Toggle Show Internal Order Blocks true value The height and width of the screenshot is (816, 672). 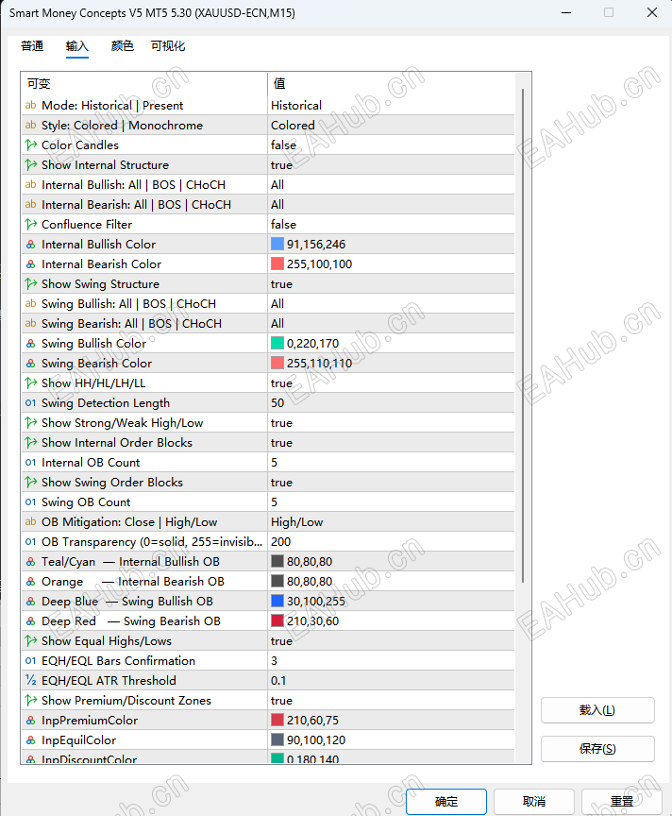[391, 442]
